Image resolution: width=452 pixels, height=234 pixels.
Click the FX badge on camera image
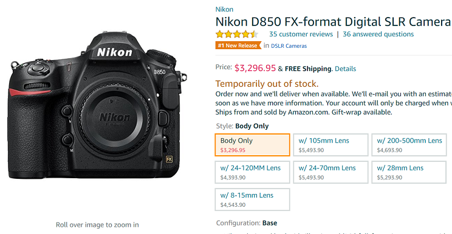tap(169, 159)
